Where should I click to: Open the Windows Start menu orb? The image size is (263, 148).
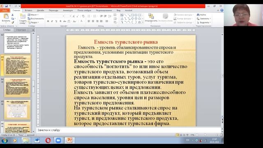pos(5,141)
